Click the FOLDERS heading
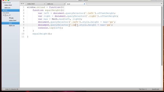 (6, 13)
